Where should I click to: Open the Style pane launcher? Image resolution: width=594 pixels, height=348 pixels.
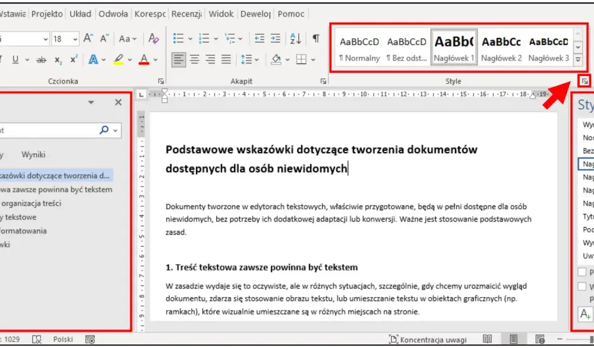584,81
